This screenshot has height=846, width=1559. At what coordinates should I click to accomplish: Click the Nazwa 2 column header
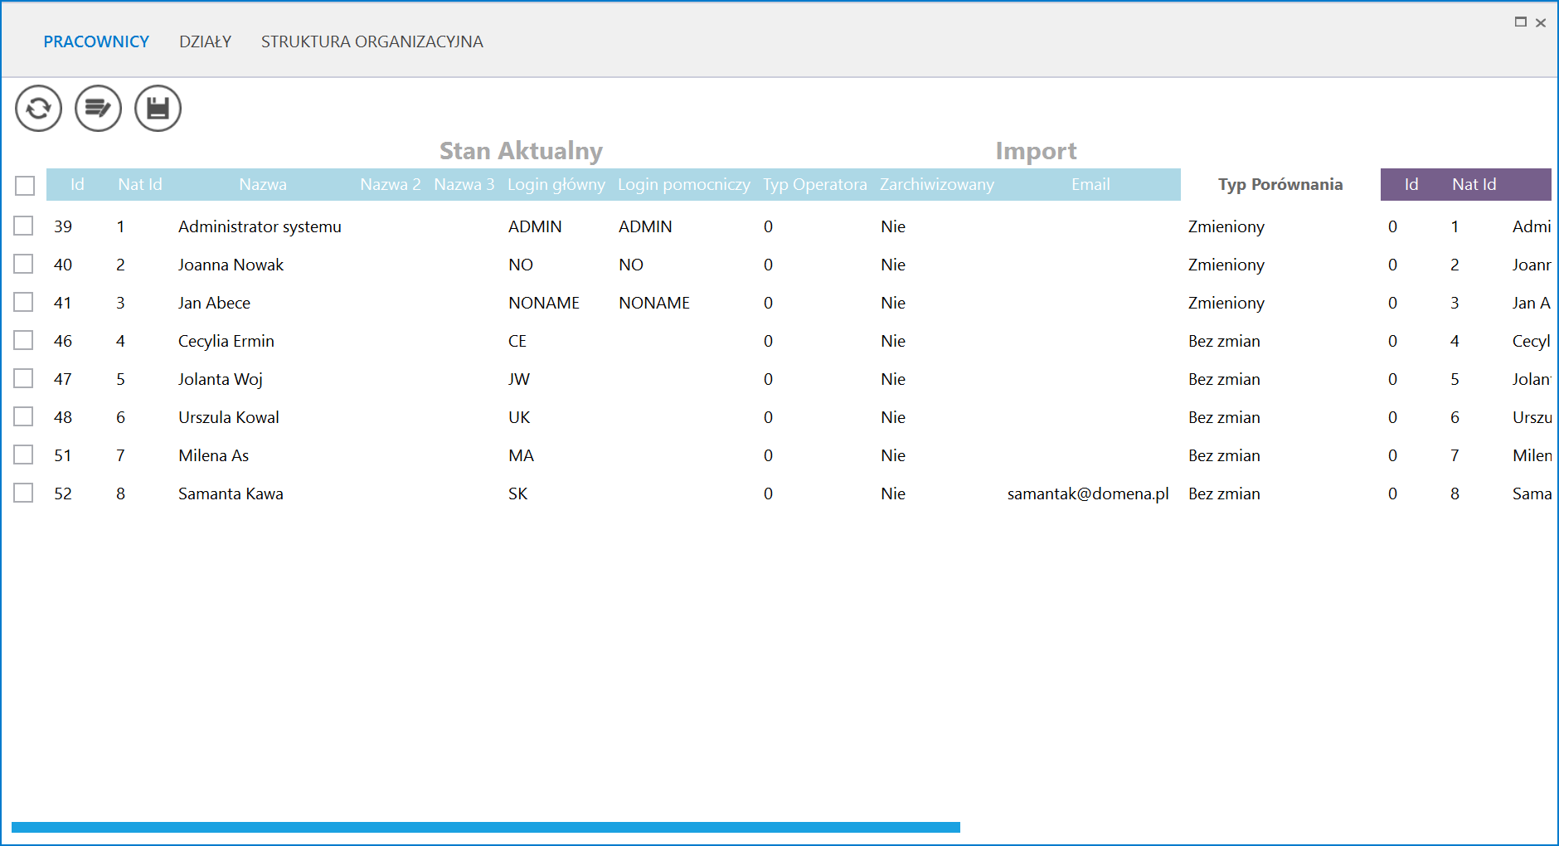391,185
